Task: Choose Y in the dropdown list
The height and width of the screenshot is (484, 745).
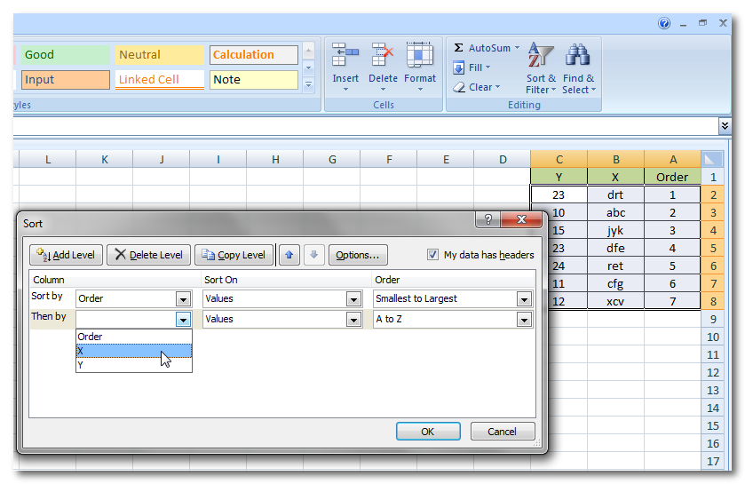Action: [x=133, y=365]
